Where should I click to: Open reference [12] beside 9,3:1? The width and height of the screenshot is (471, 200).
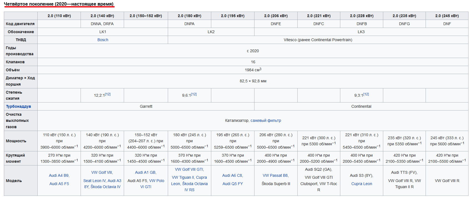click(x=366, y=94)
